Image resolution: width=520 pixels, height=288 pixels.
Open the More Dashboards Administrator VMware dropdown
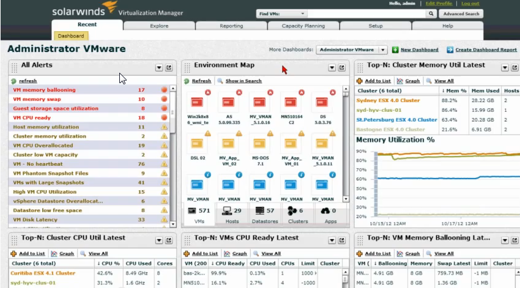tap(352, 50)
